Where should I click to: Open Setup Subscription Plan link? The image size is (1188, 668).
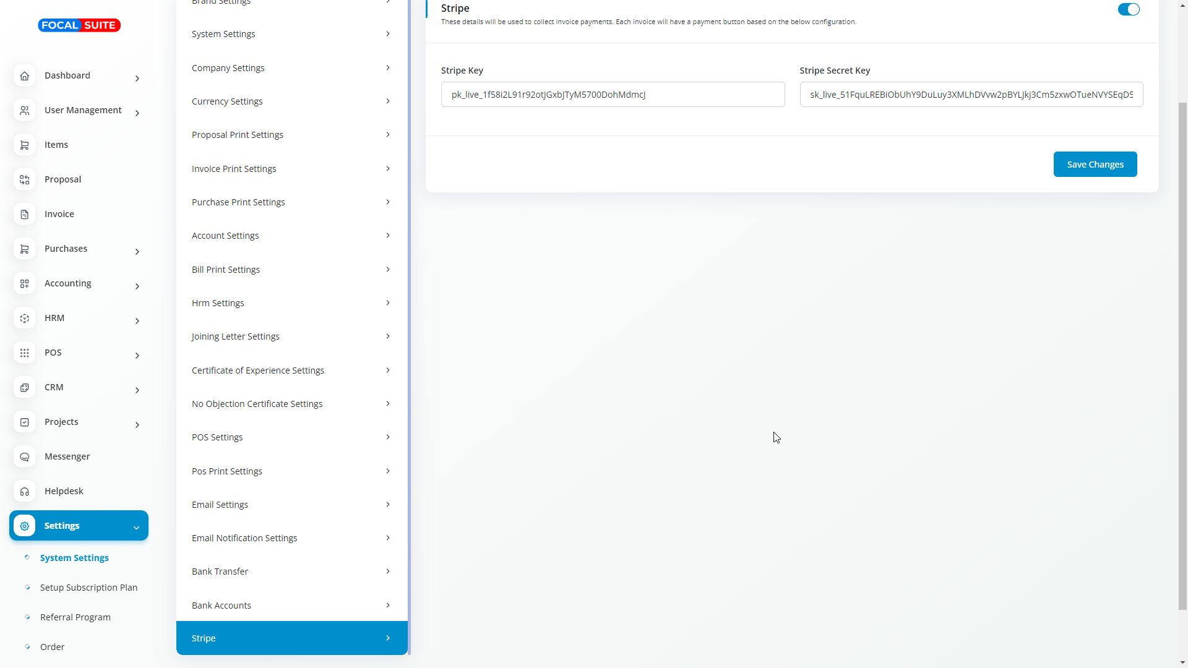pyautogui.click(x=88, y=588)
